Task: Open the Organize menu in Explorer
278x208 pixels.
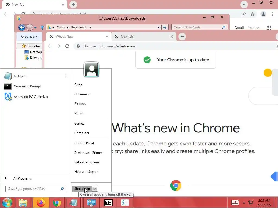Action: tap(29, 37)
